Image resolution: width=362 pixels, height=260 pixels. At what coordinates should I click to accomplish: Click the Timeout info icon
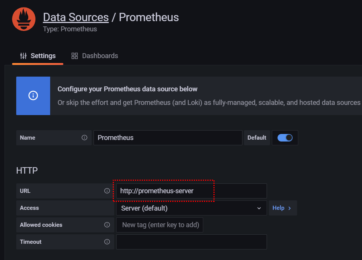click(107, 242)
